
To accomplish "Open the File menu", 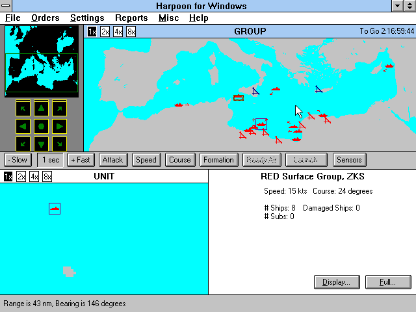I will (13, 18).
